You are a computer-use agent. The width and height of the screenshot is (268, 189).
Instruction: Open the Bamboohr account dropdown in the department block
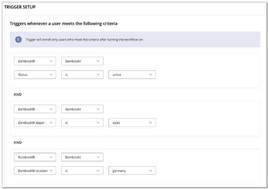tap(82, 109)
